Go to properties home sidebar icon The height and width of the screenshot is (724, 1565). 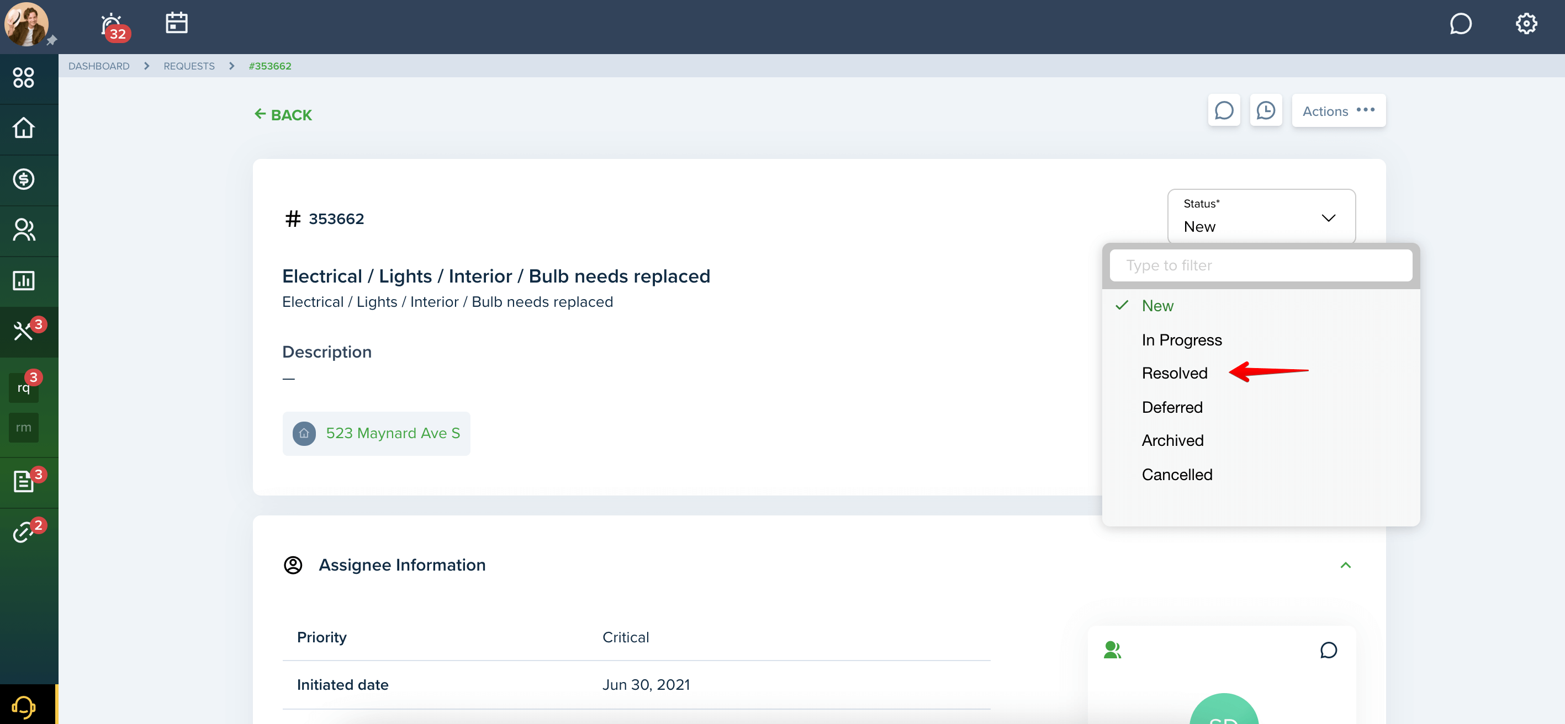pyautogui.click(x=24, y=128)
